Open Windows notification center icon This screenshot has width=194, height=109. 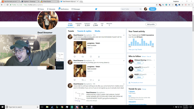point(191,107)
